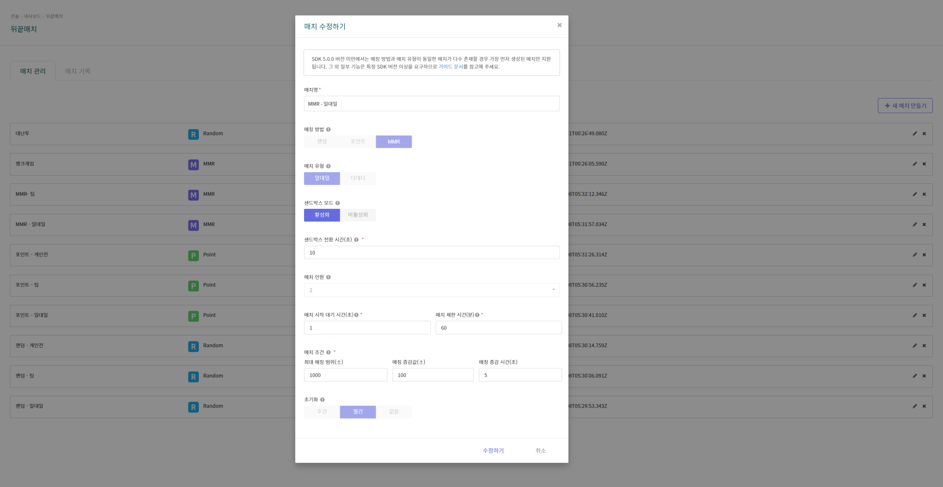Edit the 포인트 - 개인전 match
The height and width of the screenshot is (487, 943).
tap(915, 255)
